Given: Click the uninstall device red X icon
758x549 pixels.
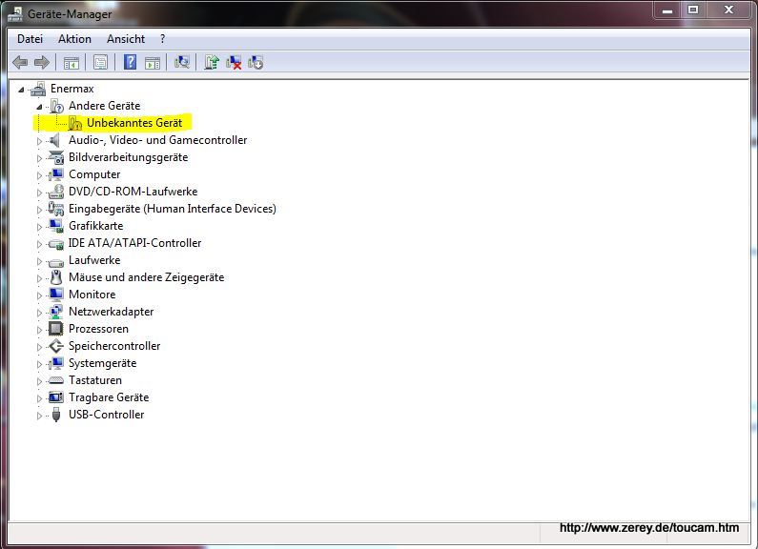Looking at the screenshot, I should [234, 62].
